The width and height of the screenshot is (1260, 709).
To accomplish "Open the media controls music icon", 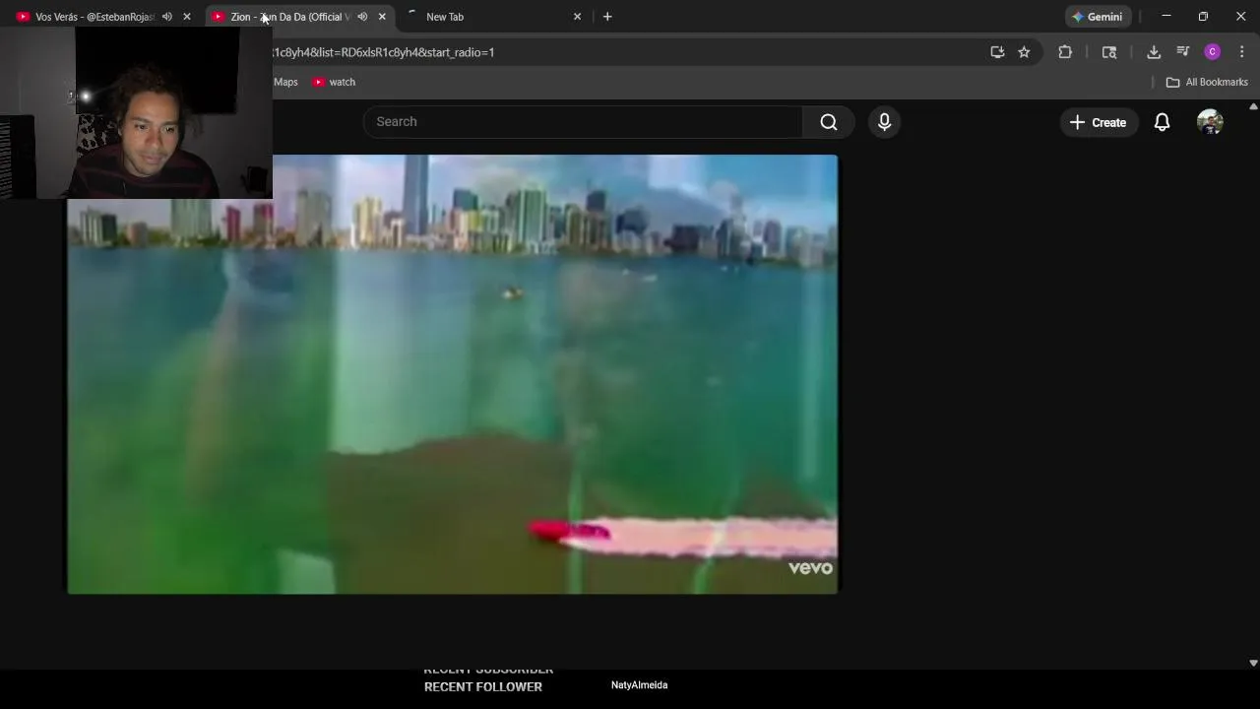I will [x=1183, y=52].
